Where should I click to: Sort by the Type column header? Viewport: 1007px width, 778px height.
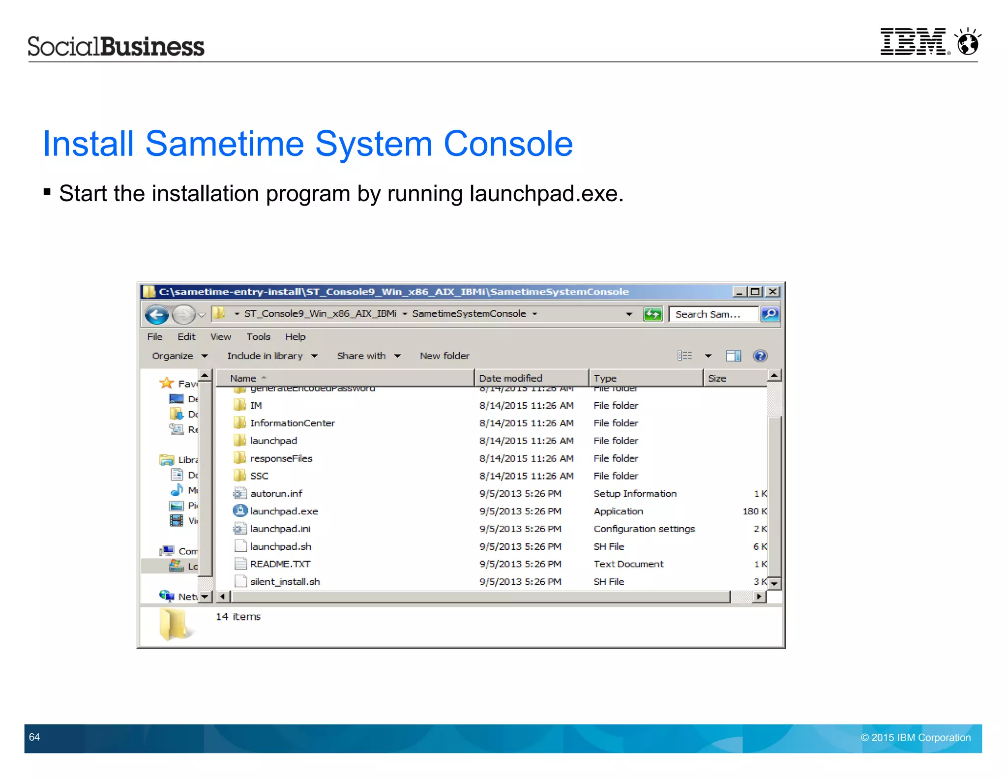click(x=646, y=378)
